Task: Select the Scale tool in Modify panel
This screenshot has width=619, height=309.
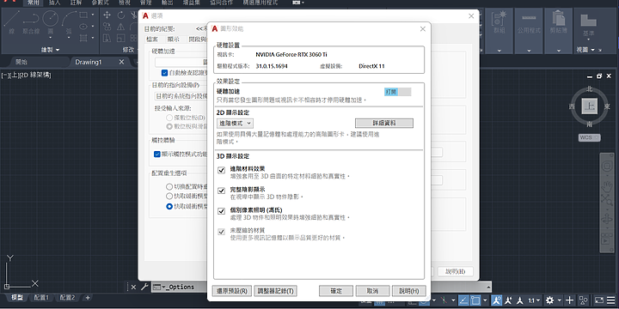Action: click(121, 38)
